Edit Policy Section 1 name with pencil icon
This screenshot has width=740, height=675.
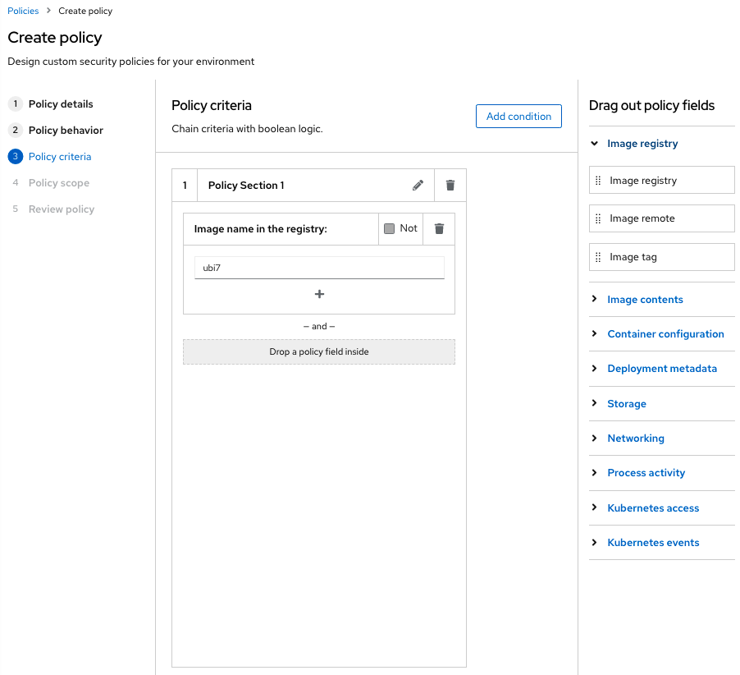418,185
